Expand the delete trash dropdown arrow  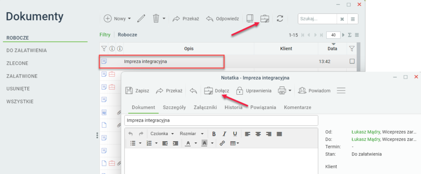pos(164,19)
